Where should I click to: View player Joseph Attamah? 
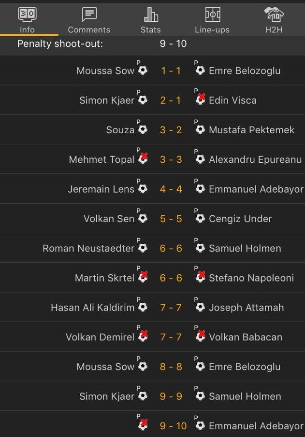pos(246,307)
